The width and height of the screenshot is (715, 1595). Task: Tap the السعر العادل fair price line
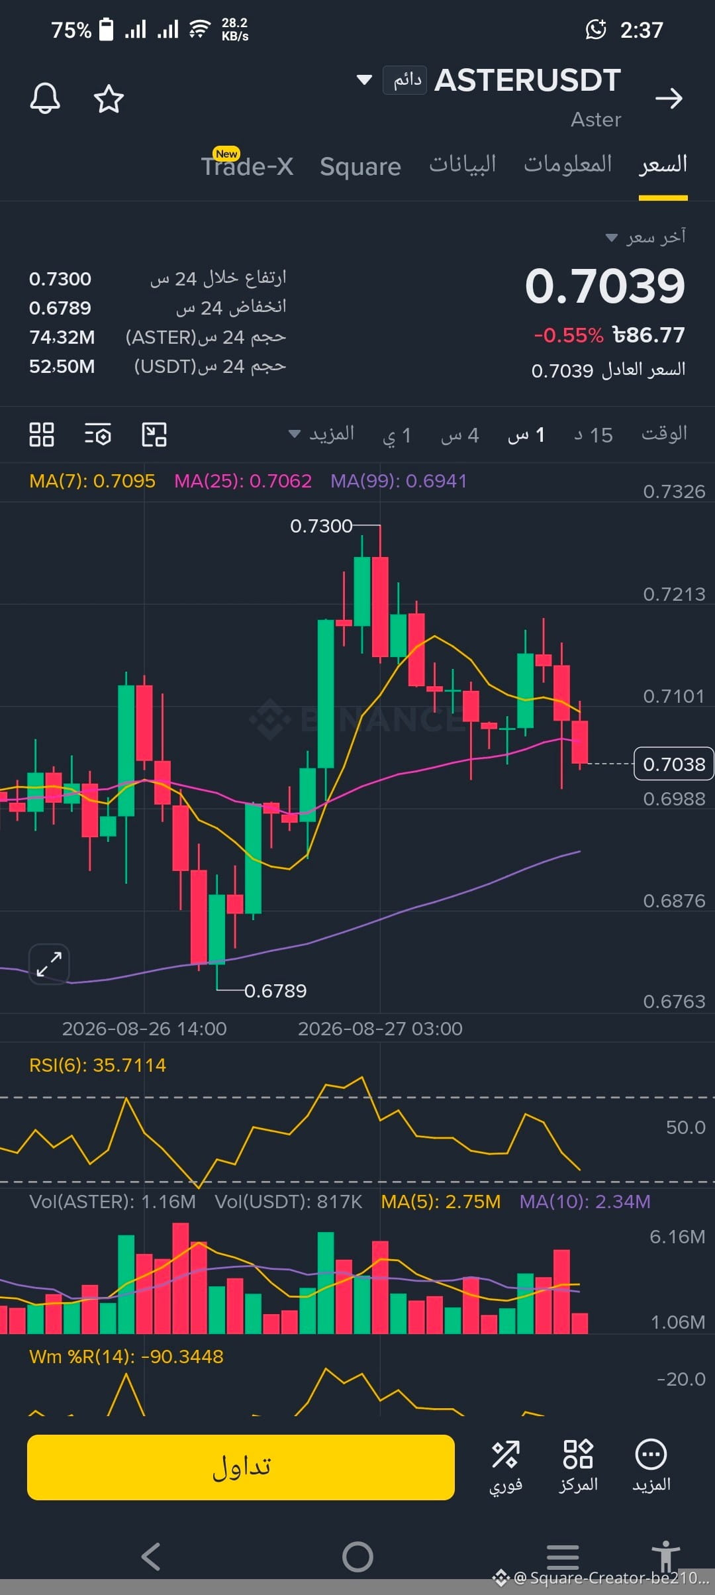tap(608, 370)
